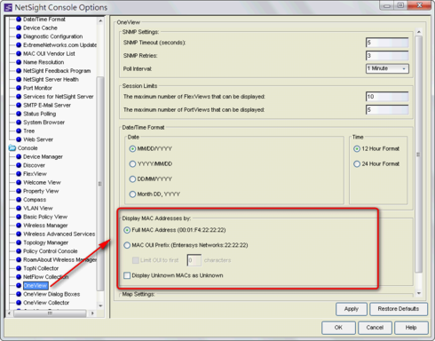435x341 pixels.
Task: Click the tree panel horizontal scrollbar
Action: [50, 313]
